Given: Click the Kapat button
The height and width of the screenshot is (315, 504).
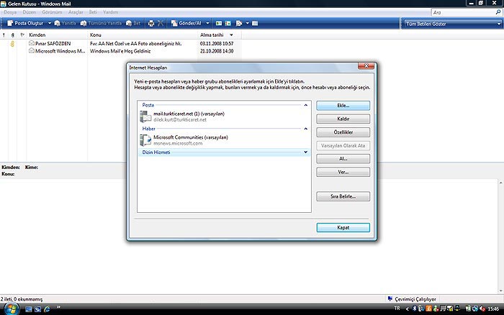Looking at the screenshot, I should pyautogui.click(x=343, y=227).
